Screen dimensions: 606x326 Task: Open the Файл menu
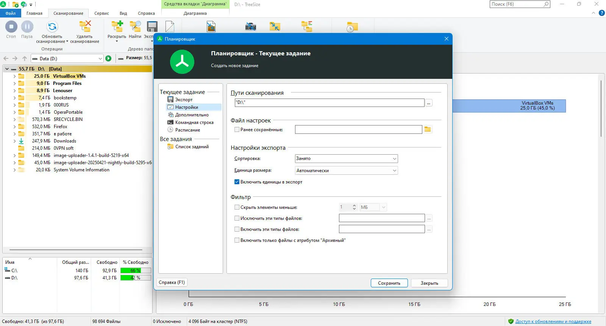(x=11, y=13)
